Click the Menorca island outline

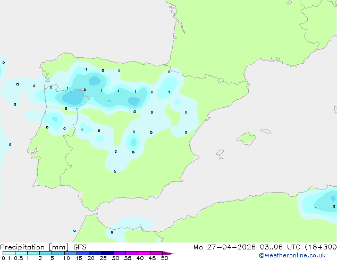[x=265, y=131]
